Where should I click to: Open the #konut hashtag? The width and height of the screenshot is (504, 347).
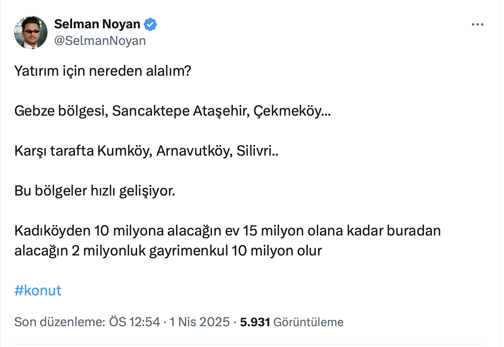[38, 290]
